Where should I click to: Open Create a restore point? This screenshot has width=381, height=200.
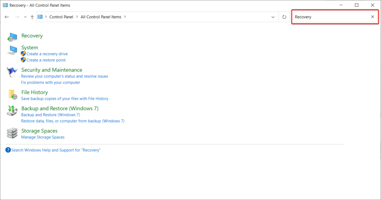tap(46, 60)
